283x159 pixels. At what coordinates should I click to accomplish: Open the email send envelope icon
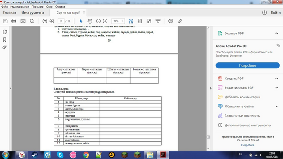point(23,21)
